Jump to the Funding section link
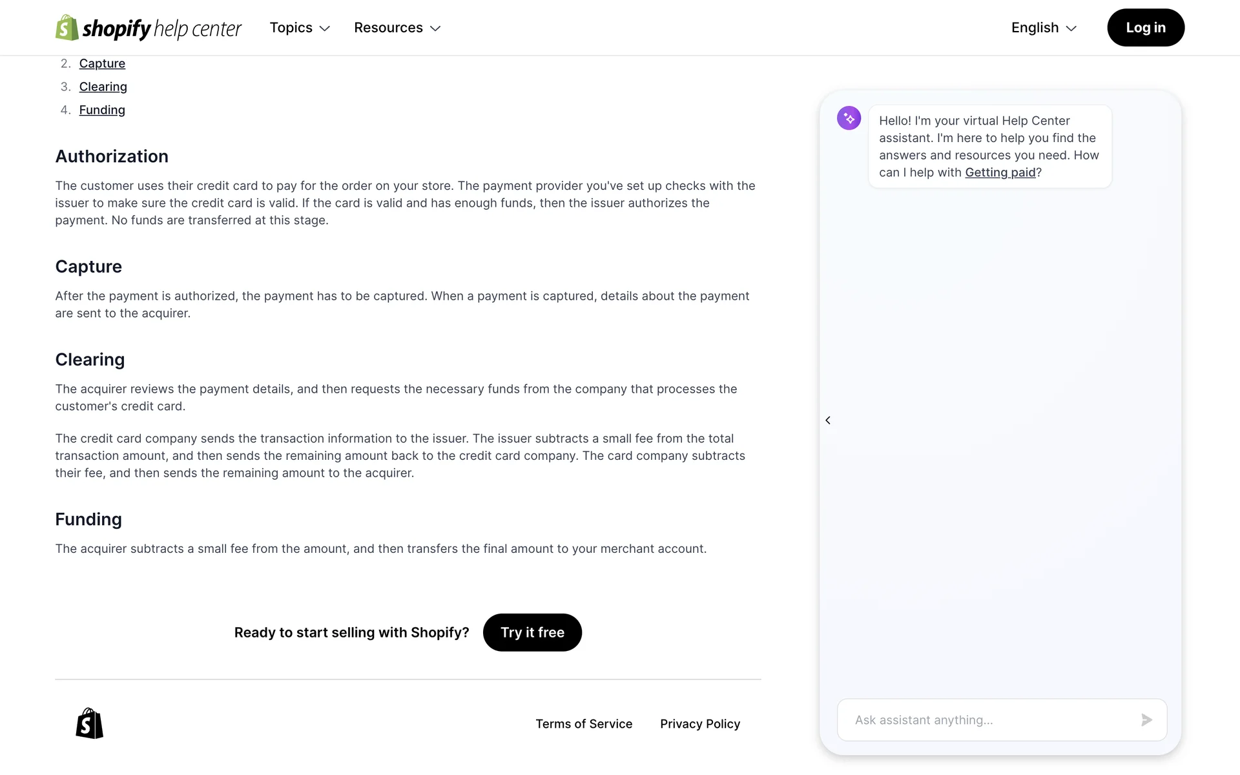Image resolution: width=1240 pixels, height=775 pixels. [x=102, y=110]
